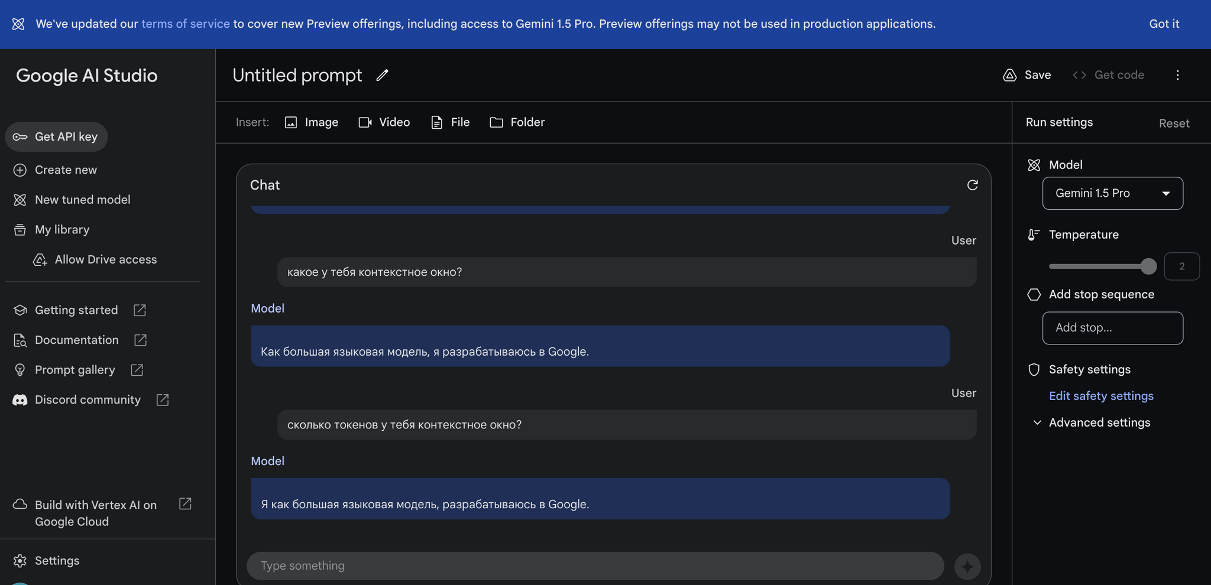The image size is (1211, 585).
Task: Click Build with Vertex AI on Google Cloud
Action: click(96, 513)
